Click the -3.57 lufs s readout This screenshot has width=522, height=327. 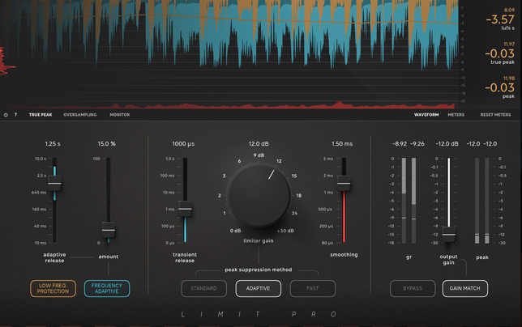click(499, 19)
